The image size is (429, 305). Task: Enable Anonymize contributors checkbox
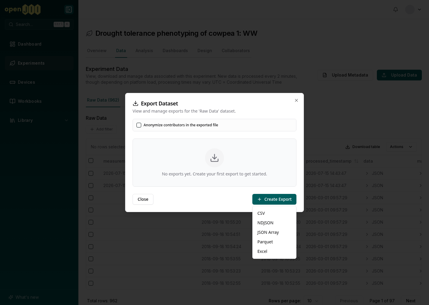[139, 125]
